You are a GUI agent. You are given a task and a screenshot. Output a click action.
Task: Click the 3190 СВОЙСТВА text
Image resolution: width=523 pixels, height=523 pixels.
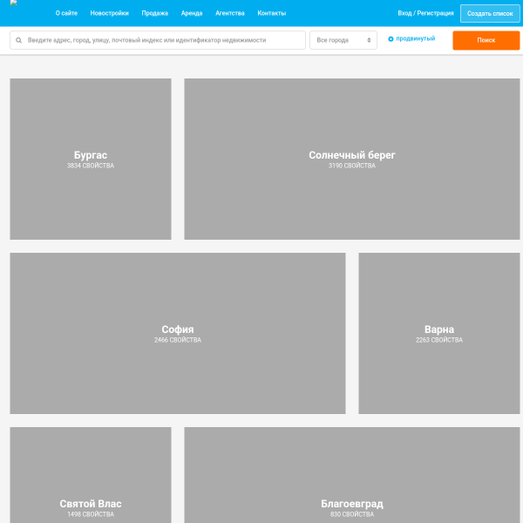click(x=352, y=166)
